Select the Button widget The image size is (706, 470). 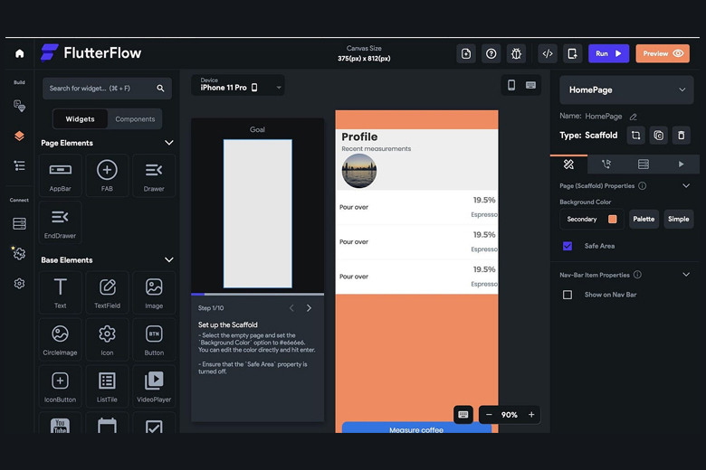154,340
